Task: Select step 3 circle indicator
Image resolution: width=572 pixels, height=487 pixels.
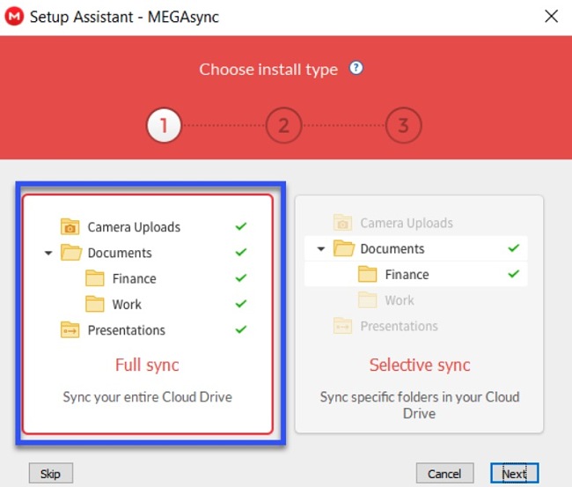Action: [x=403, y=125]
